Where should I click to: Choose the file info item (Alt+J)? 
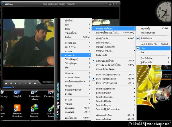click(76, 112)
